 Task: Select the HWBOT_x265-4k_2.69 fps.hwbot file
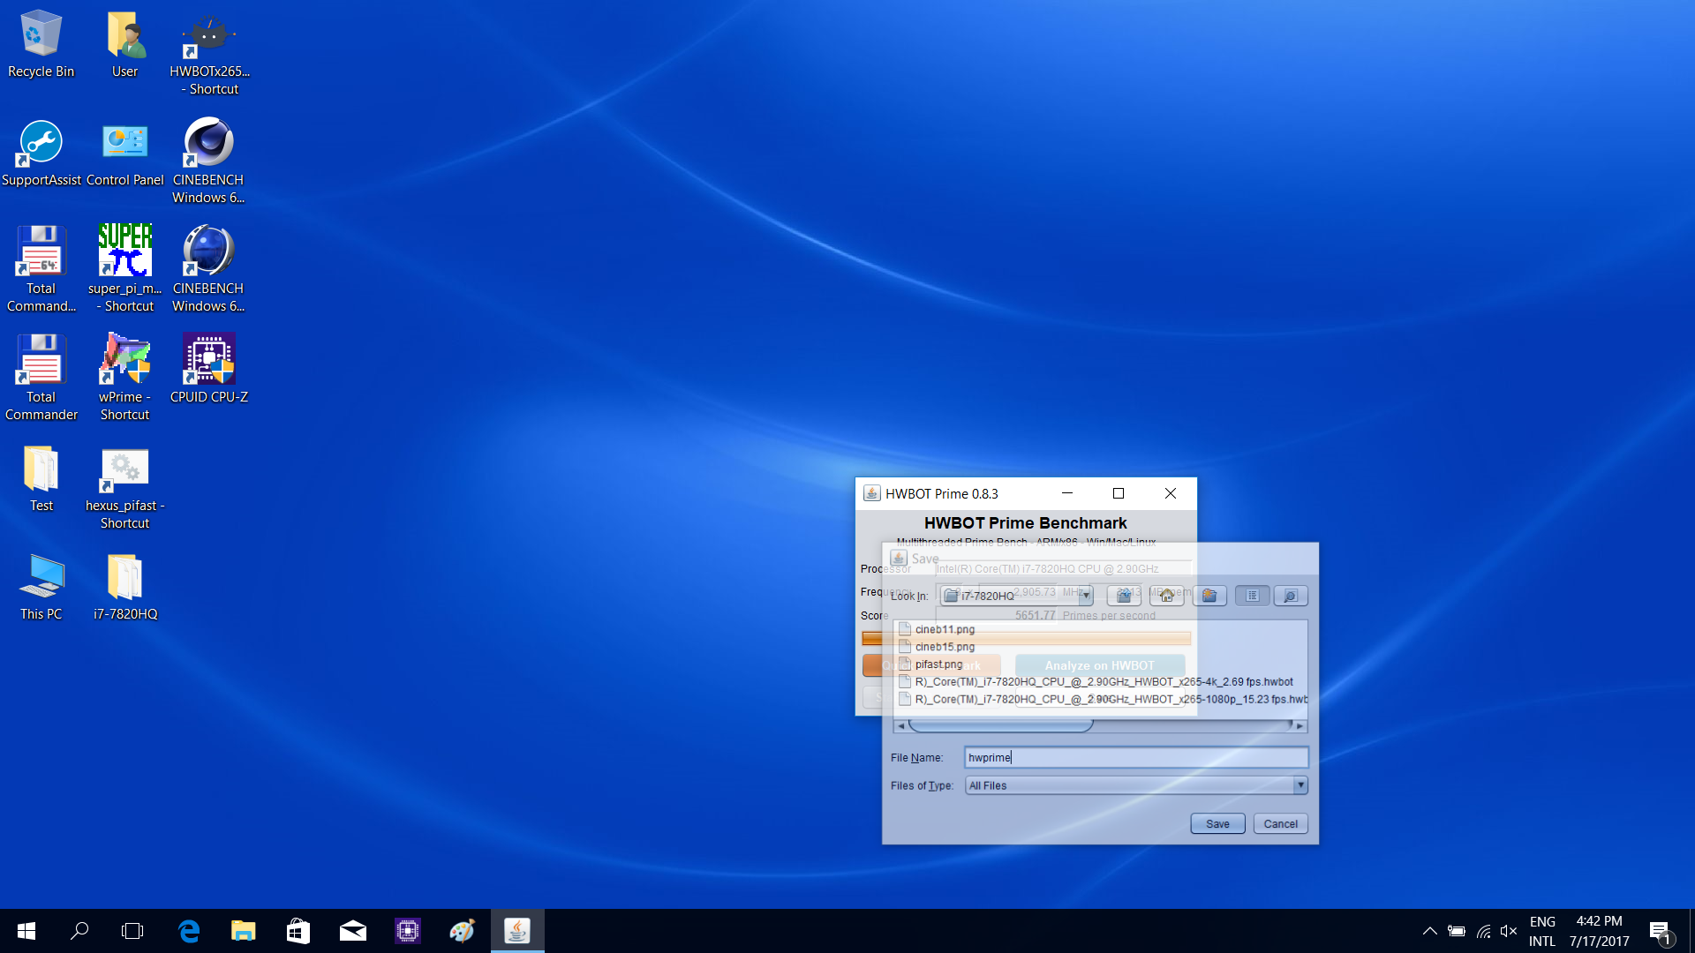click(x=1096, y=681)
